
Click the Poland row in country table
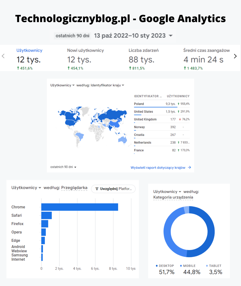pyautogui.click(x=162, y=104)
